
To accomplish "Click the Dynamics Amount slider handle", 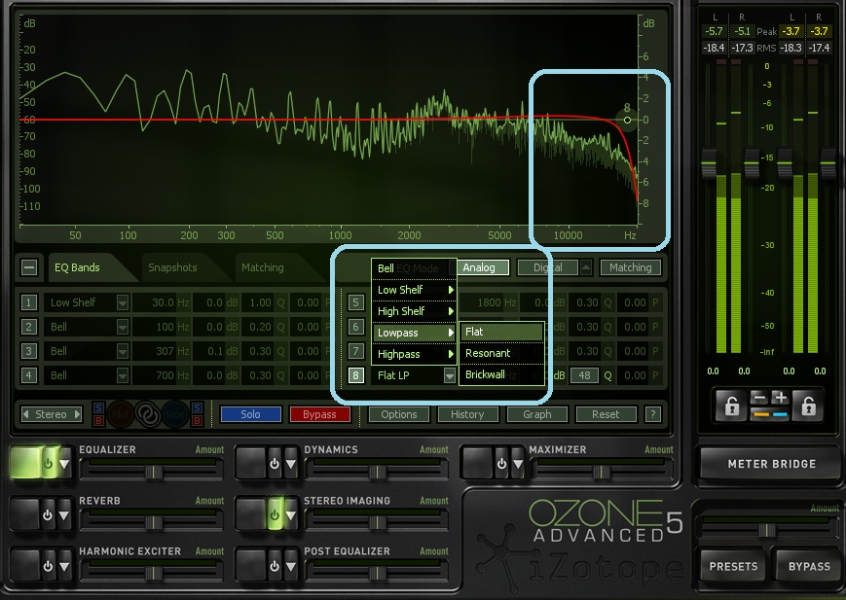I will (378, 473).
